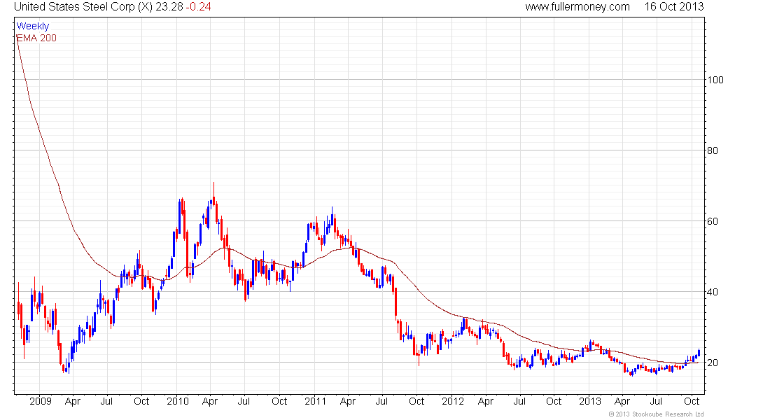Click the last price value 23.28
The height and width of the screenshot is (420, 770).
tap(169, 7)
